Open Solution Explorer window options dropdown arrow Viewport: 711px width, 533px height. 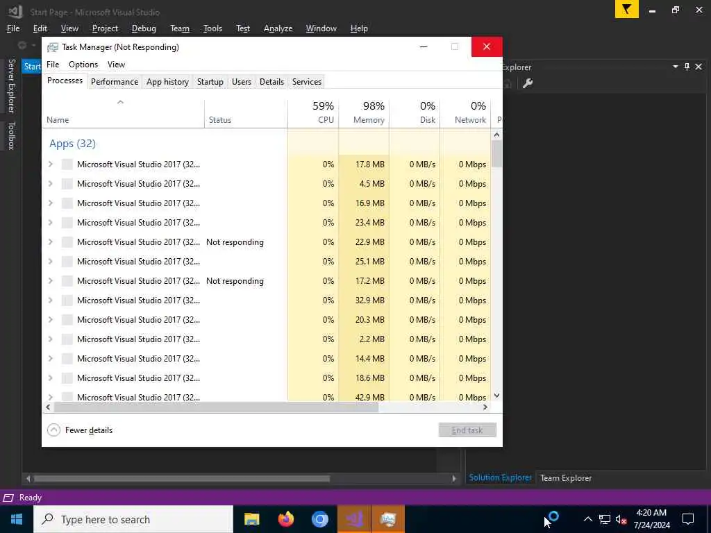(x=675, y=67)
